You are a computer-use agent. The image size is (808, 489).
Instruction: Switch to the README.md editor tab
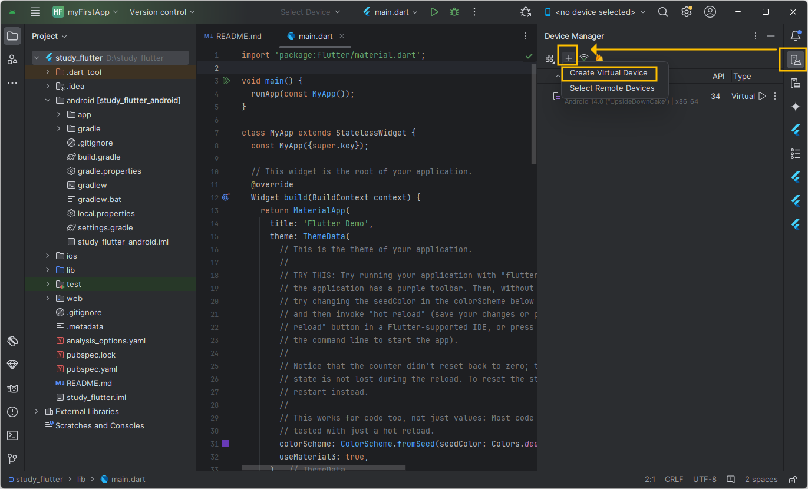[x=233, y=36]
